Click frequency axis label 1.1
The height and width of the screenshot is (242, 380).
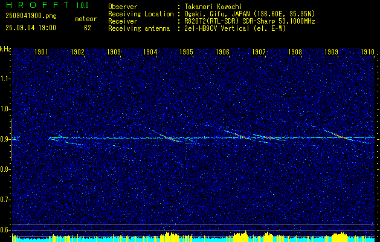point(4,79)
